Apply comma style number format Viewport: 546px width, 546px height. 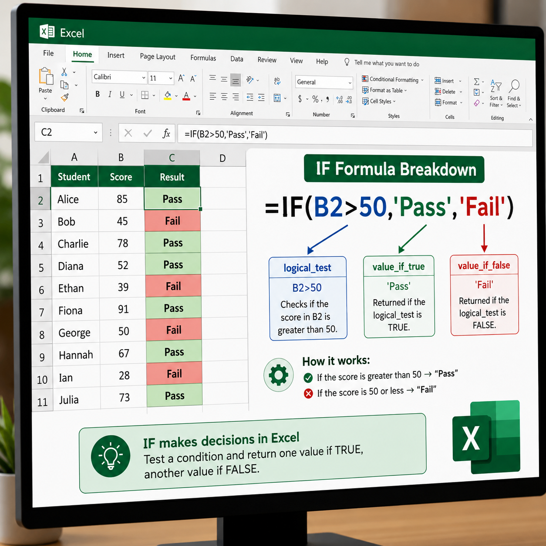point(327,100)
